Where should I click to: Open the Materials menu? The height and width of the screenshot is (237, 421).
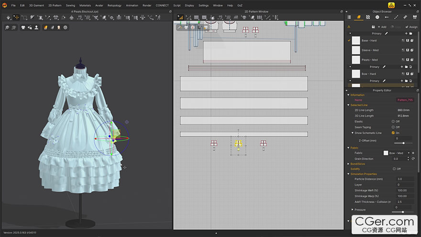click(85, 5)
